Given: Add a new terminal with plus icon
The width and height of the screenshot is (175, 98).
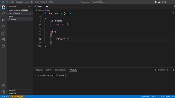Looking at the screenshot, I should pyautogui.click(x=167, y=70).
